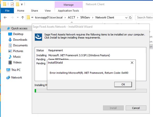Image resolution: width=153 pixels, height=117 pixels.
Task: Click the Cancel button in the wizard
Action: point(136,108)
